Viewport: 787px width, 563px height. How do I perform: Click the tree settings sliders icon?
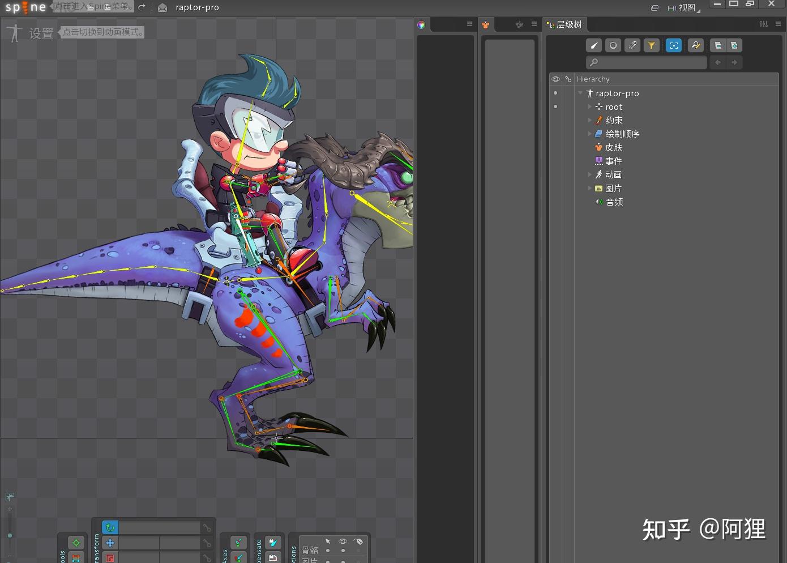[x=764, y=24]
